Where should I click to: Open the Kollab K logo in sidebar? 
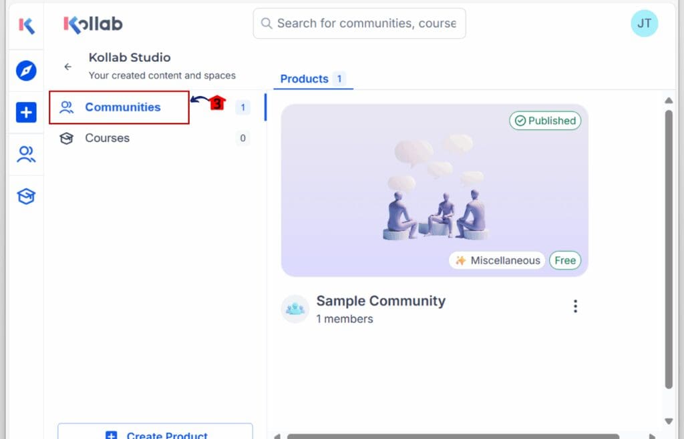click(26, 26)
